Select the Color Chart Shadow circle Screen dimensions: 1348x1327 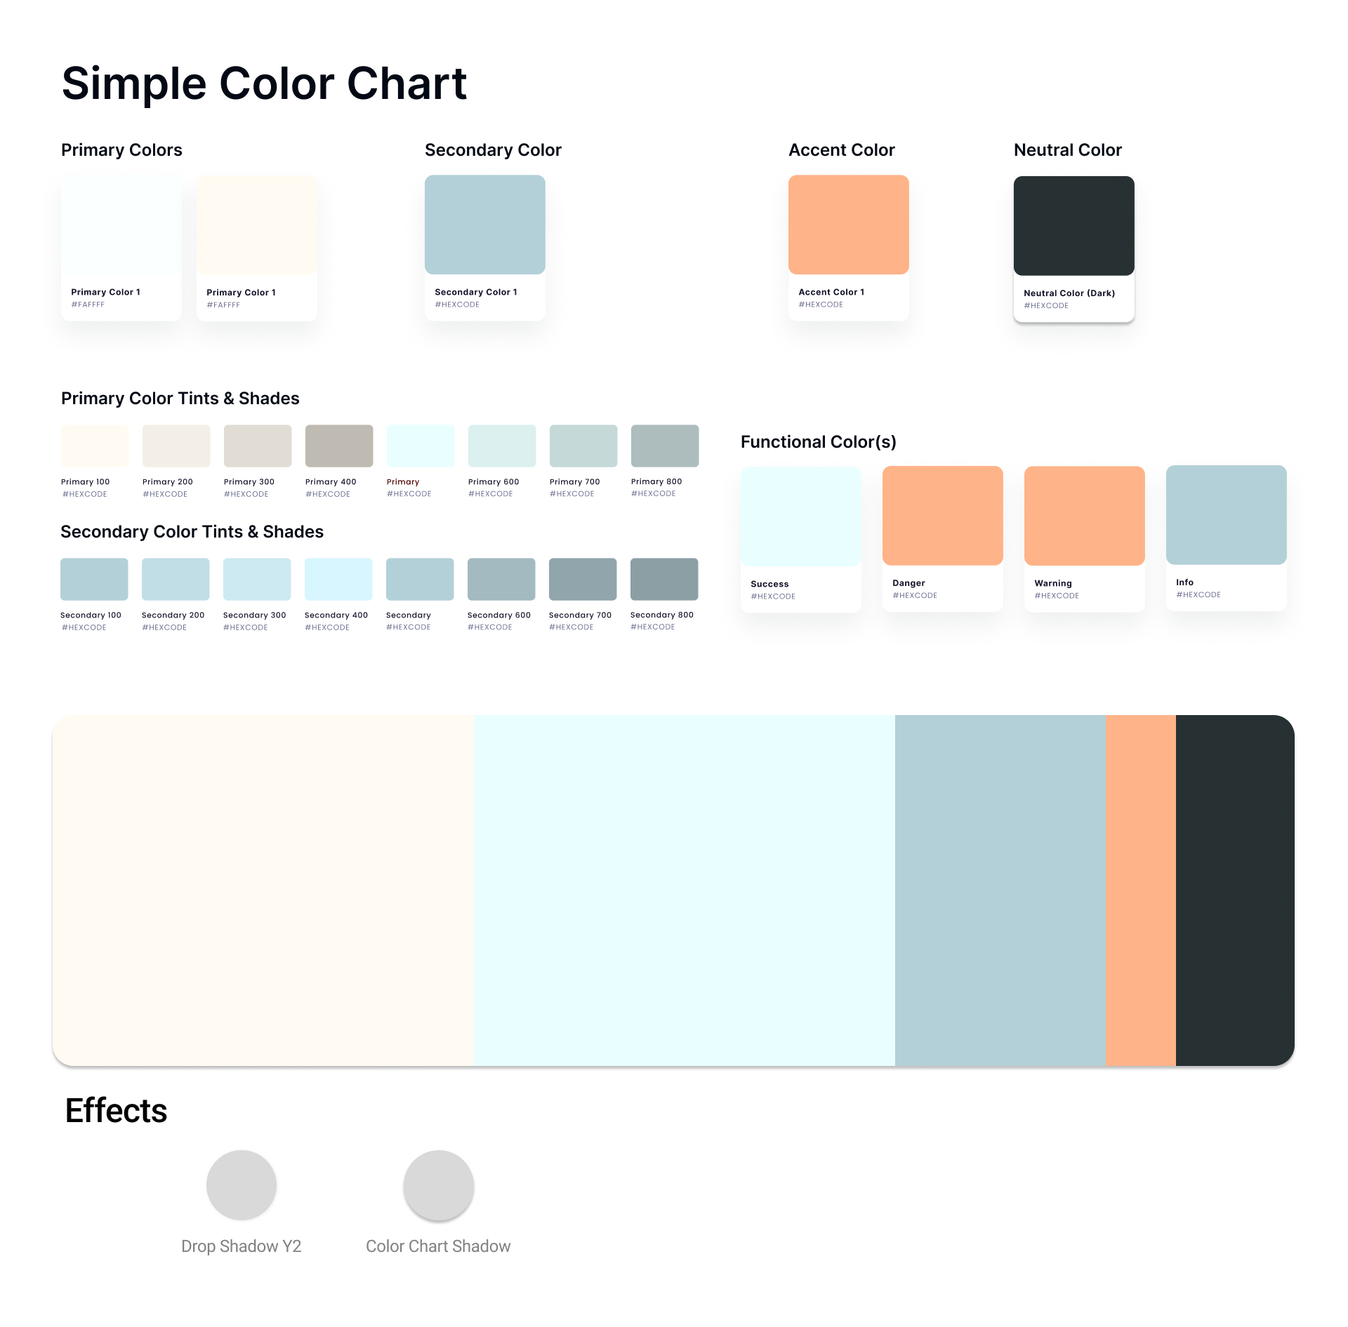coord(438,1185)
